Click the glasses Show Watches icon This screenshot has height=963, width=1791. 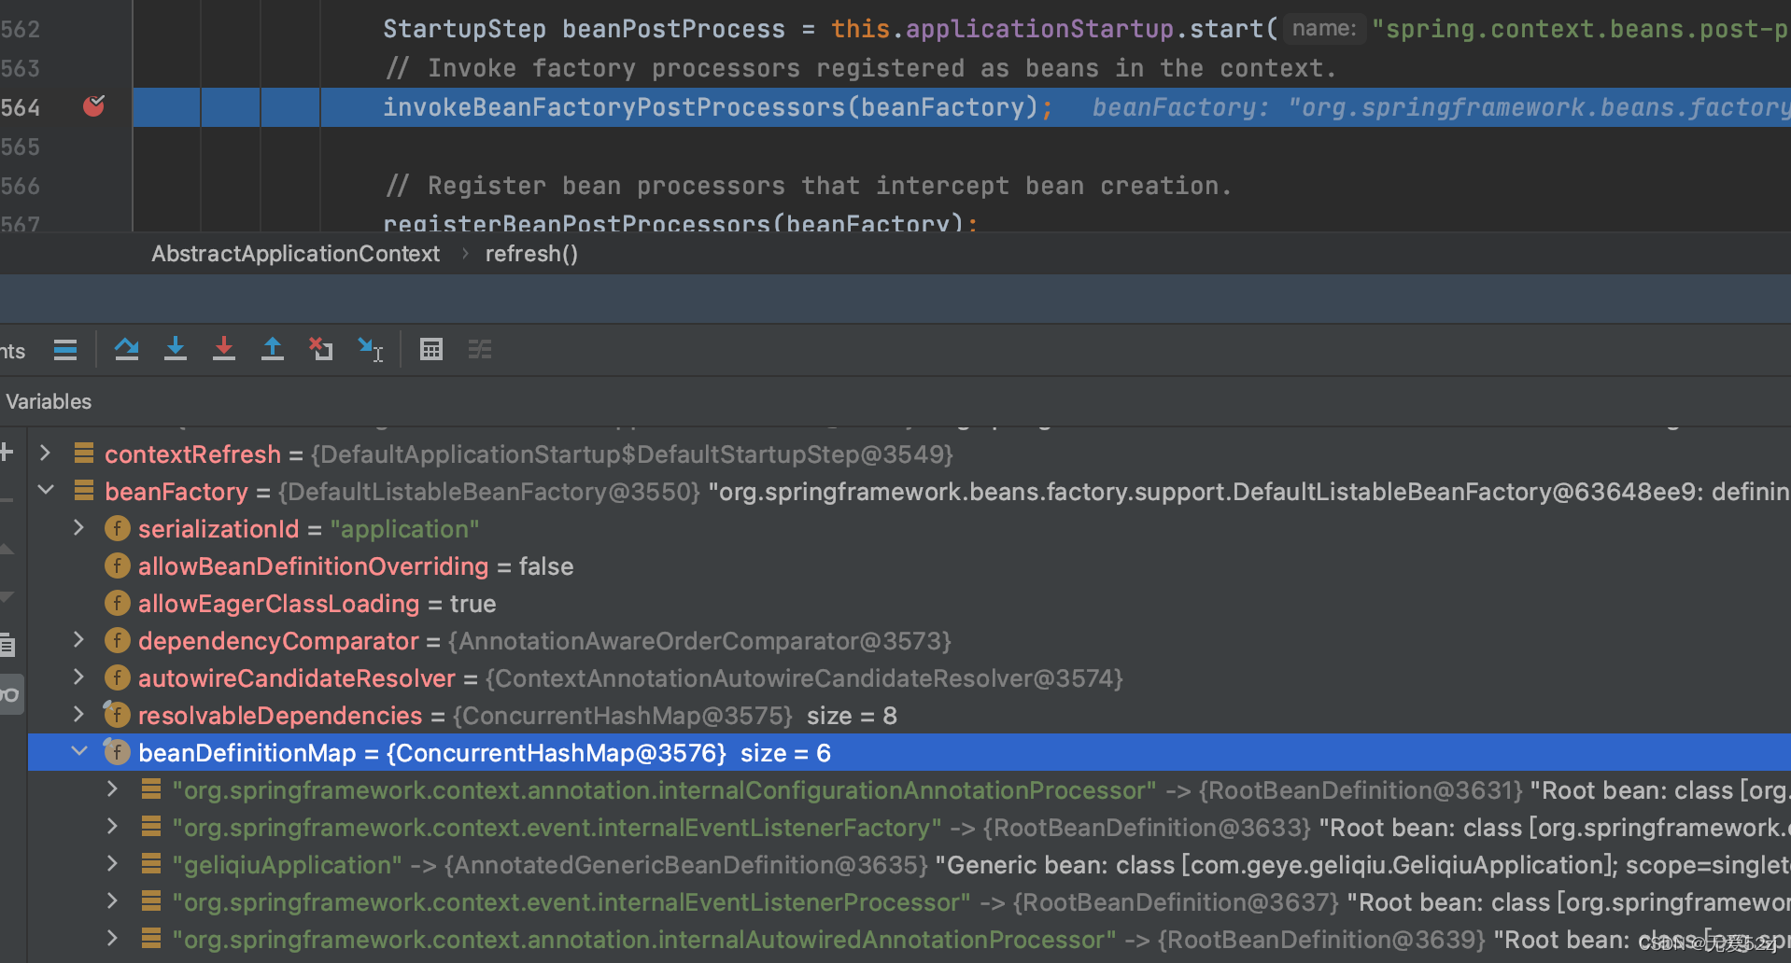click(x=10, y=694)
